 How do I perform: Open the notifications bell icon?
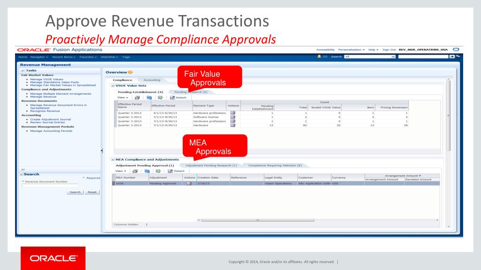click(x=319, y=56)
